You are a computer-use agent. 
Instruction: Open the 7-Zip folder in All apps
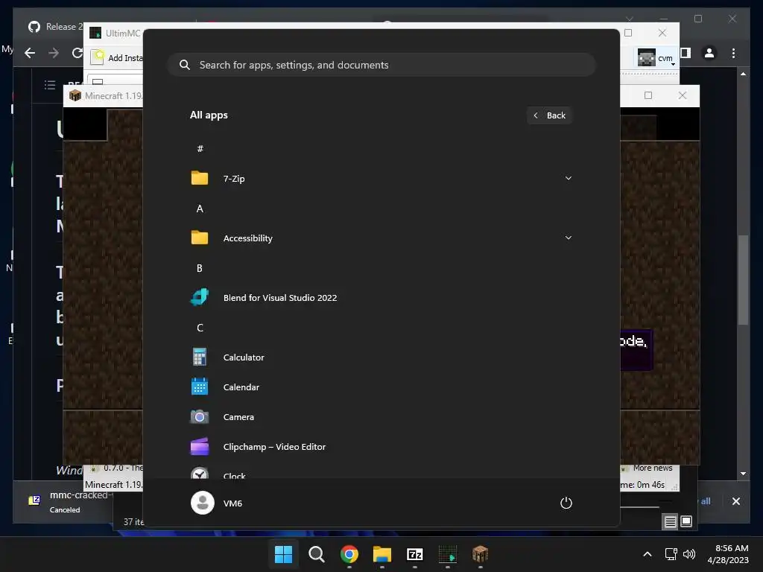coord(381,179)
